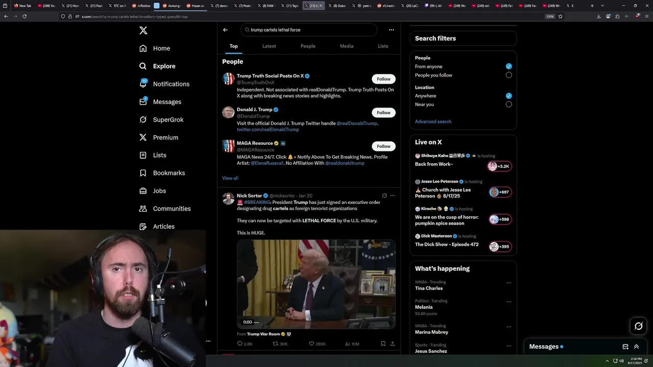653x367 pixels.
Task: Open Advanced search link
Action: point(433,121)
